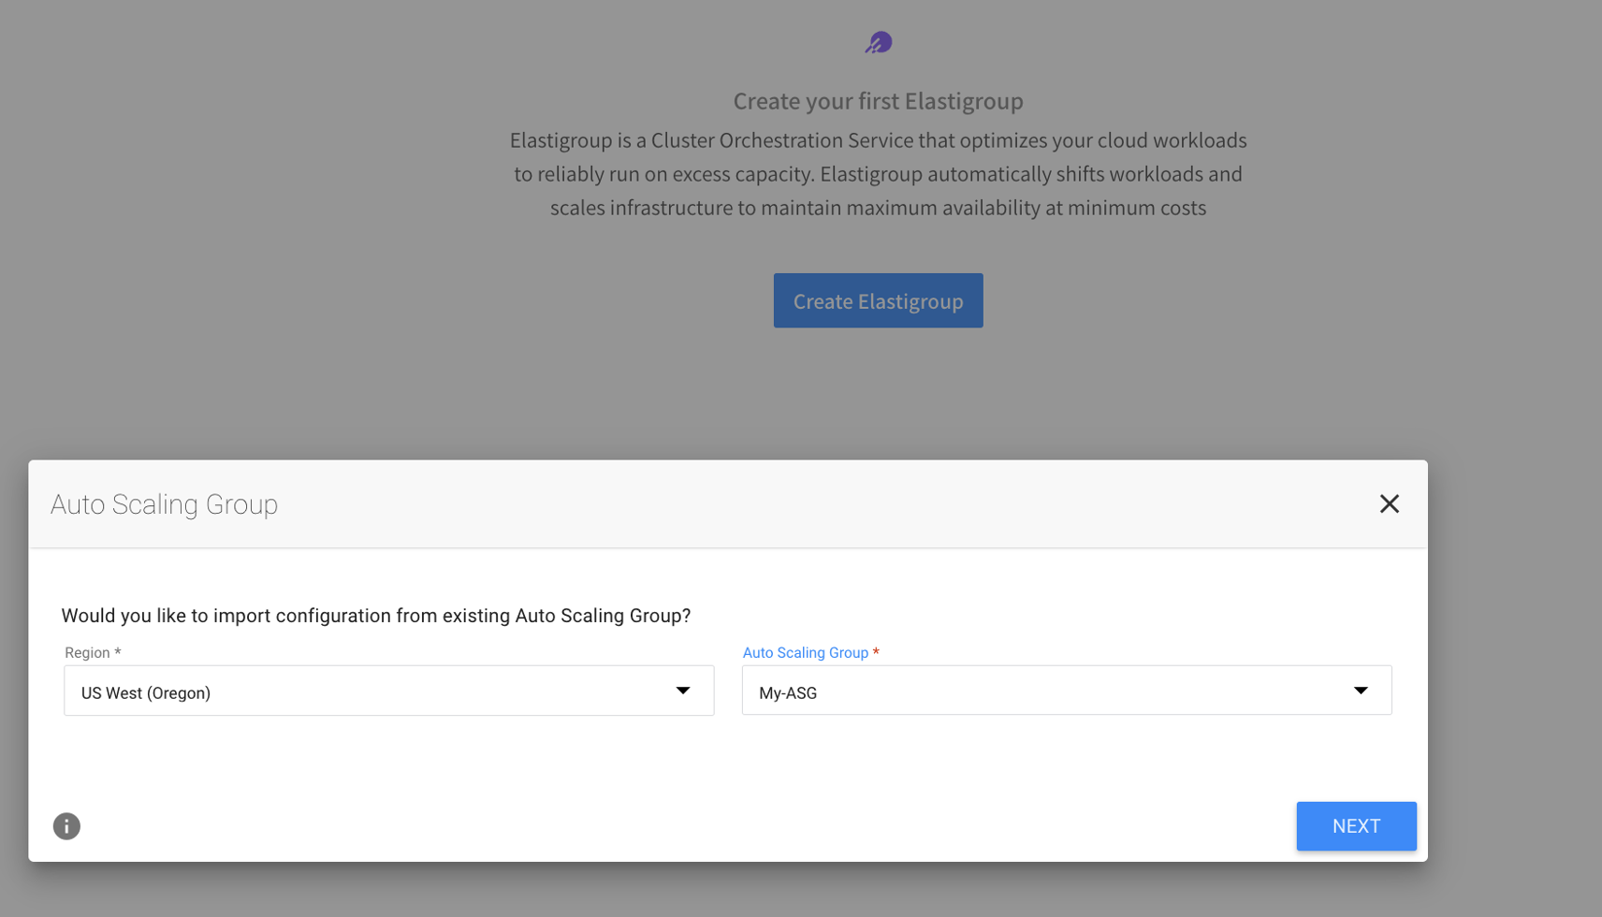
Task: Click the info icon in the dialog footer
Action: [x=66, y=826]
